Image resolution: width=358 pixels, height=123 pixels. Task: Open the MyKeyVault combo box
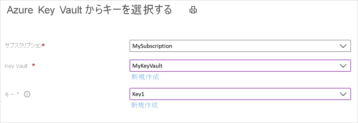(240, 66)
